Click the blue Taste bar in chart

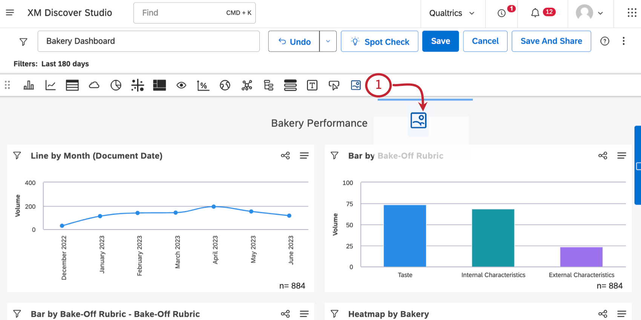click(405, 236)
